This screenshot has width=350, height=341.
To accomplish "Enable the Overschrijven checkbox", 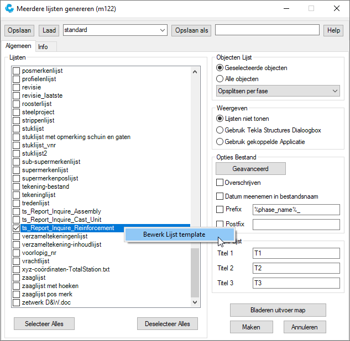I will [x=220, y=183].
